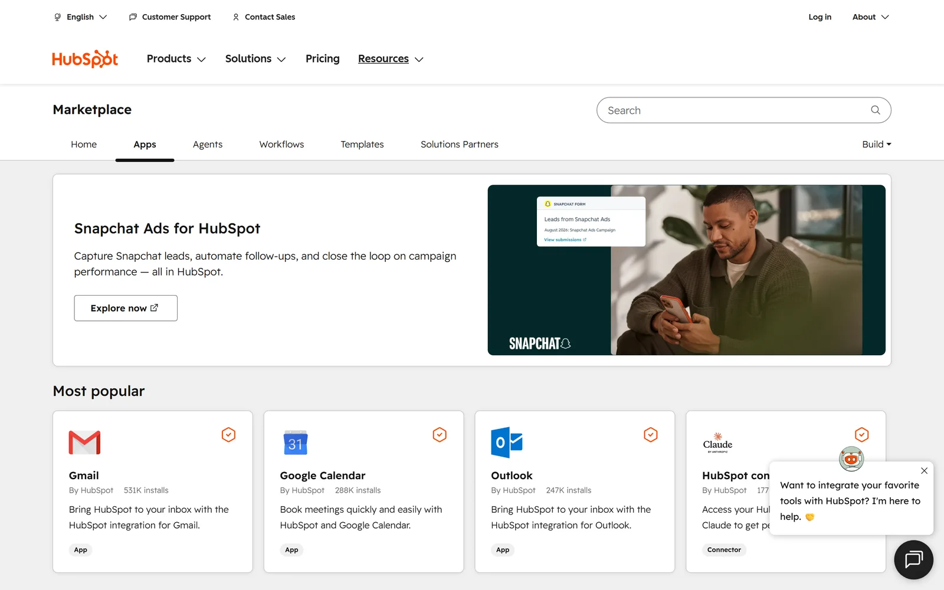Click the Explore now button
Screen dimensions: 944x590
pos(126,308)
